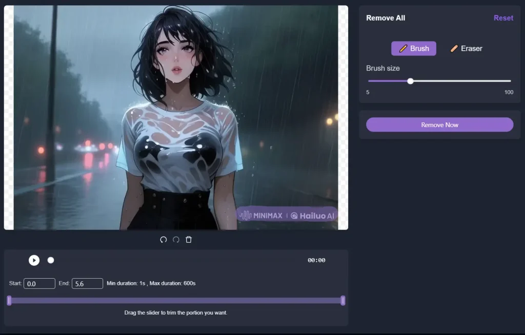
Task: Click the brush size slider handle
Action: pos(410,81)
